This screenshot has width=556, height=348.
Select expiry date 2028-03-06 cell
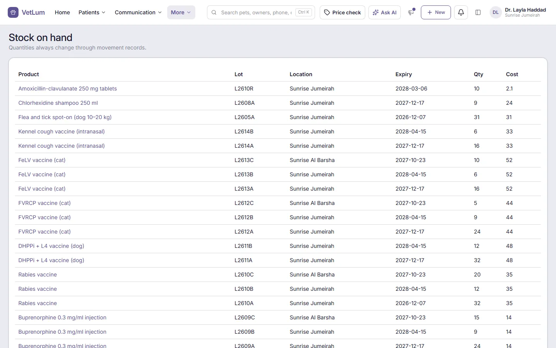click(x=411, y=89)
